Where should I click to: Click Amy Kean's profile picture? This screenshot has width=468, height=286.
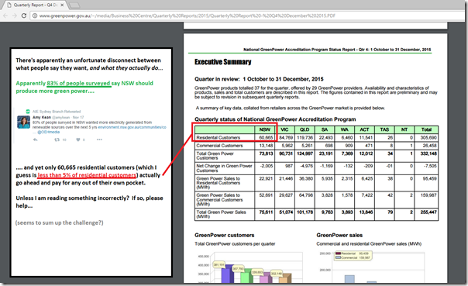pos(23,122)
